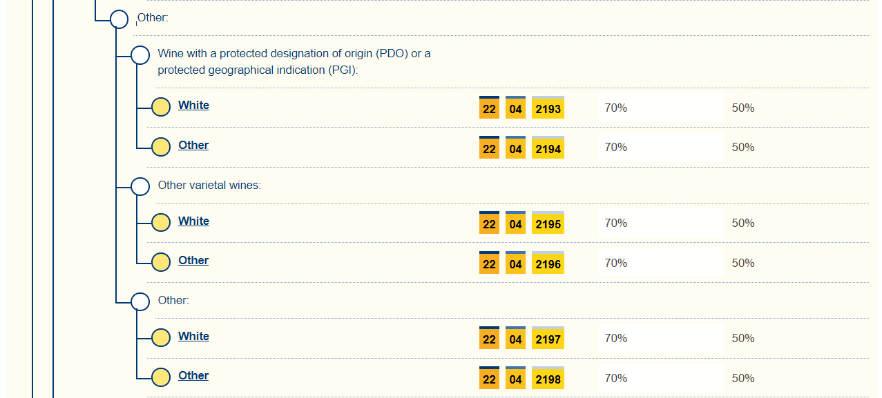Click the yellow node beside code 2193
882x398 pixels.
(x=161, y=107)
